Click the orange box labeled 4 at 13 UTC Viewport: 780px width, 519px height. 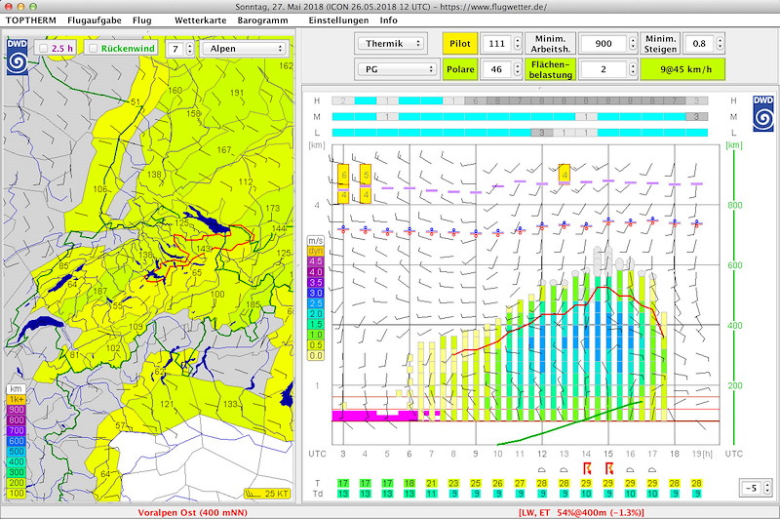(565, 174)
